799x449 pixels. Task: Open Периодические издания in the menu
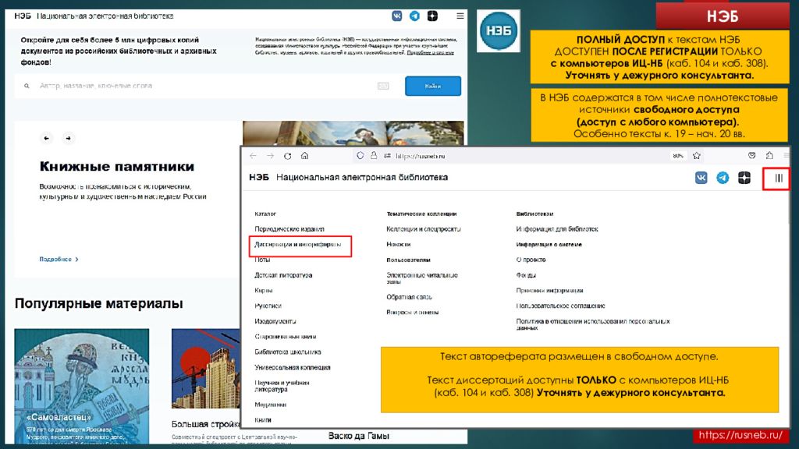coord(289,229)
